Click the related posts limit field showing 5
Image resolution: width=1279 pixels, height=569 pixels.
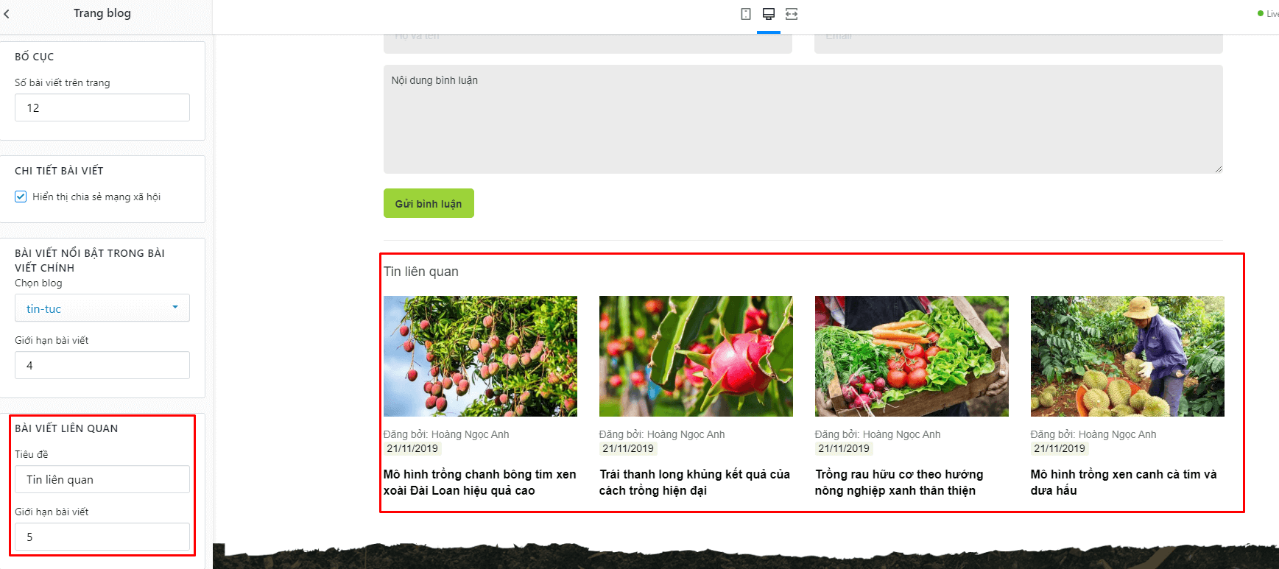pos(102,537)
